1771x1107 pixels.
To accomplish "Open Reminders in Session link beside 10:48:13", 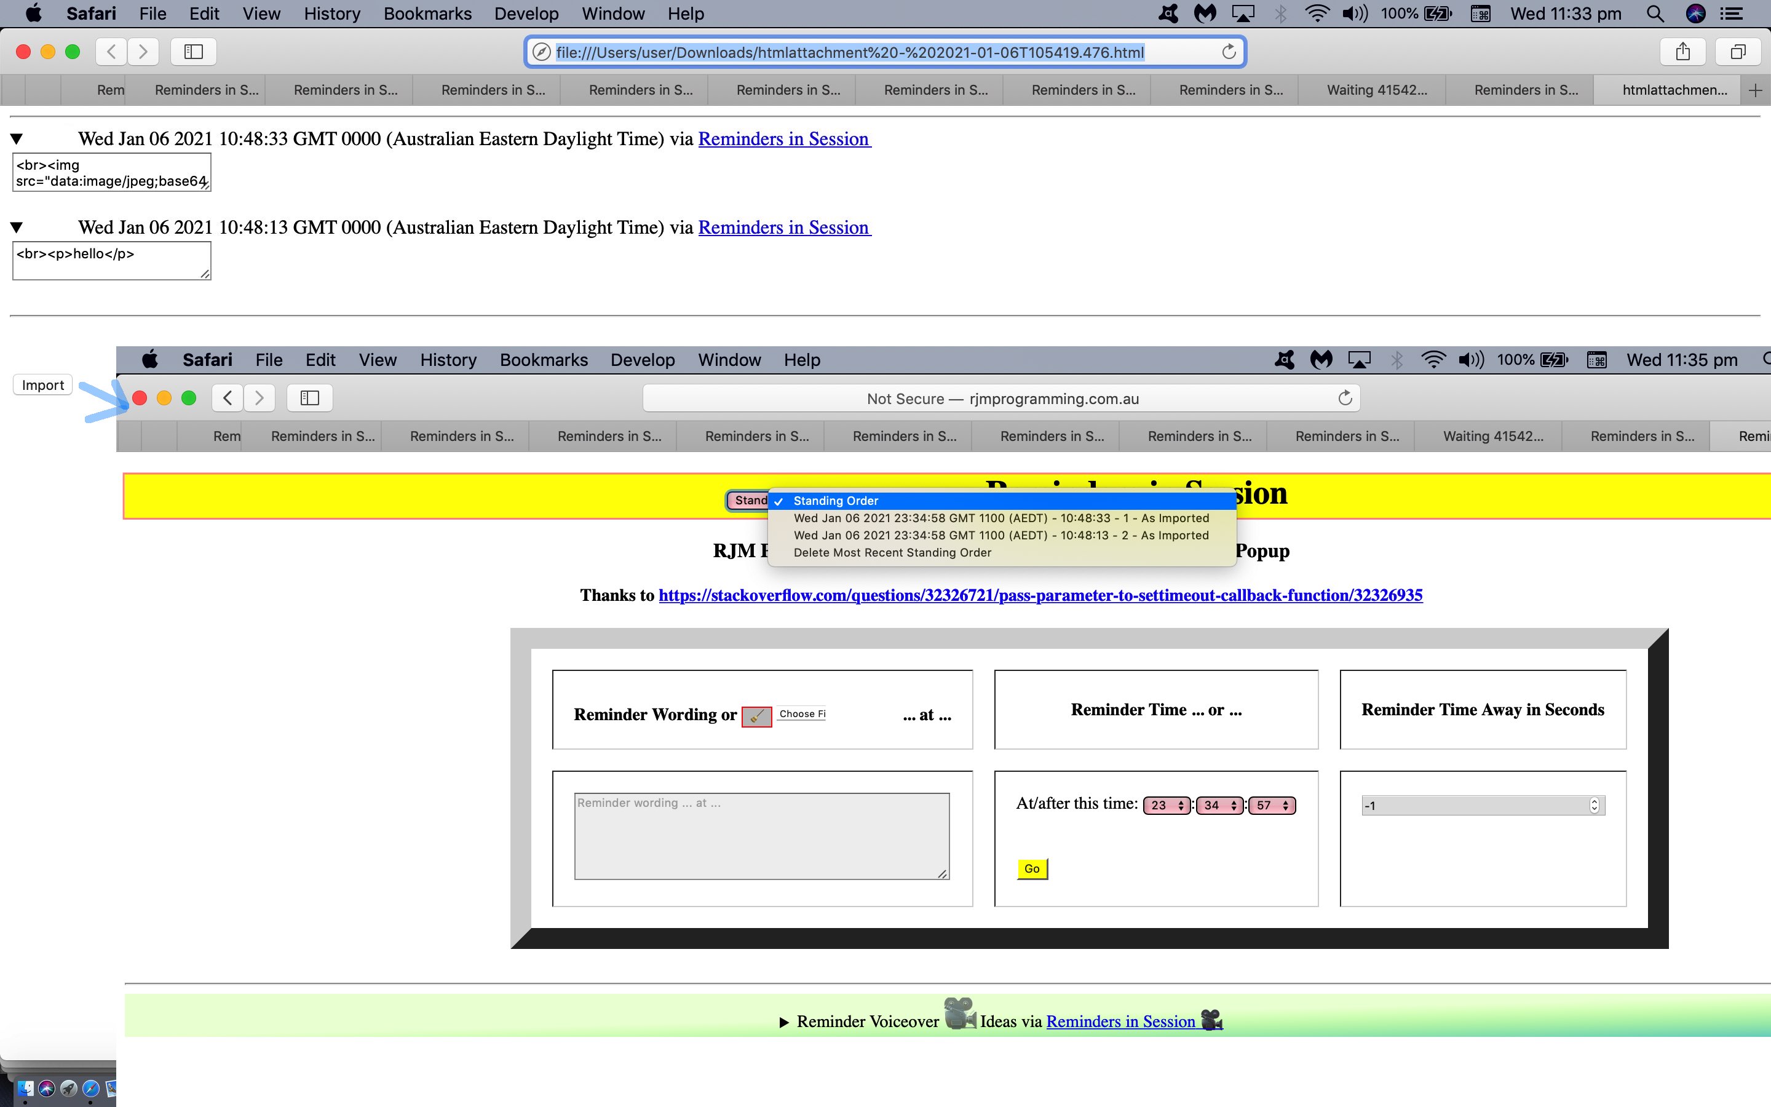I will pos(785,227).
